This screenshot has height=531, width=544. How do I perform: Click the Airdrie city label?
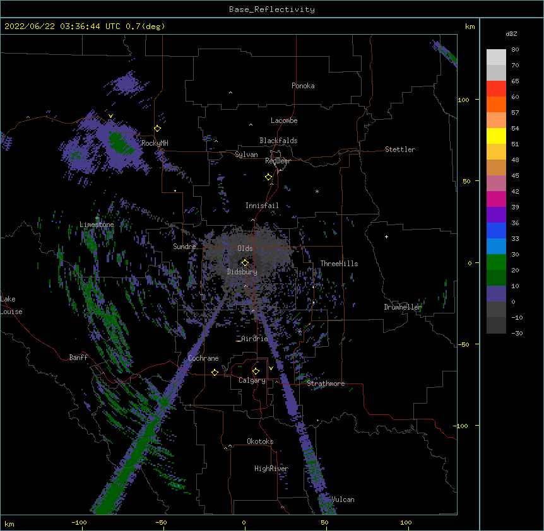coord(255,339)
